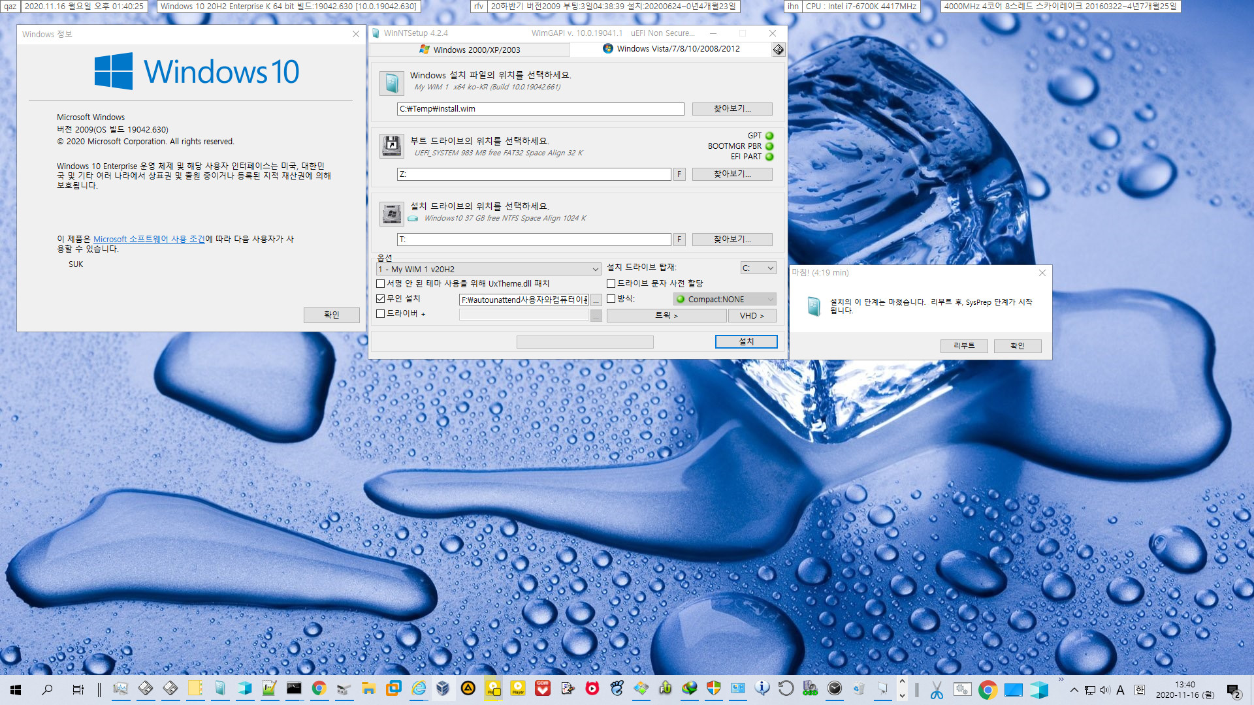Viewport: 1254px width, 705px height.
Task: Open Task View from the taskbar
Action: [x=78, y=689]
